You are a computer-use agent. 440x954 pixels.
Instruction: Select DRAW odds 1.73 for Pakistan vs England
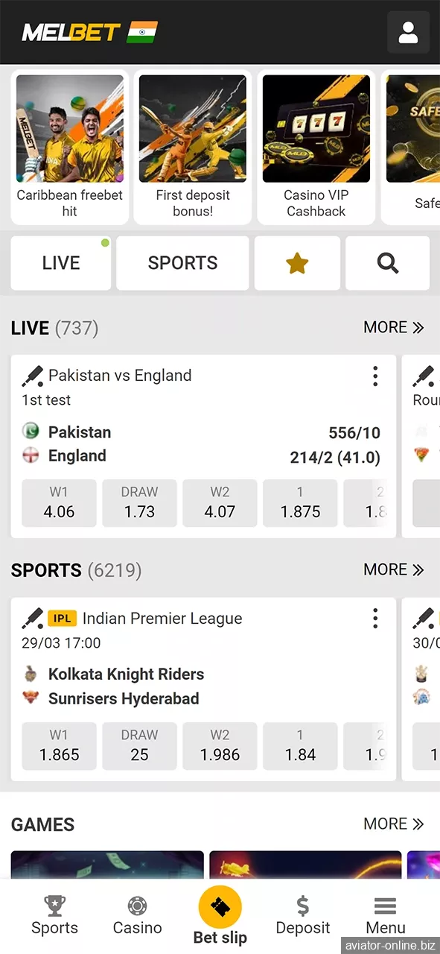point(139,502)
